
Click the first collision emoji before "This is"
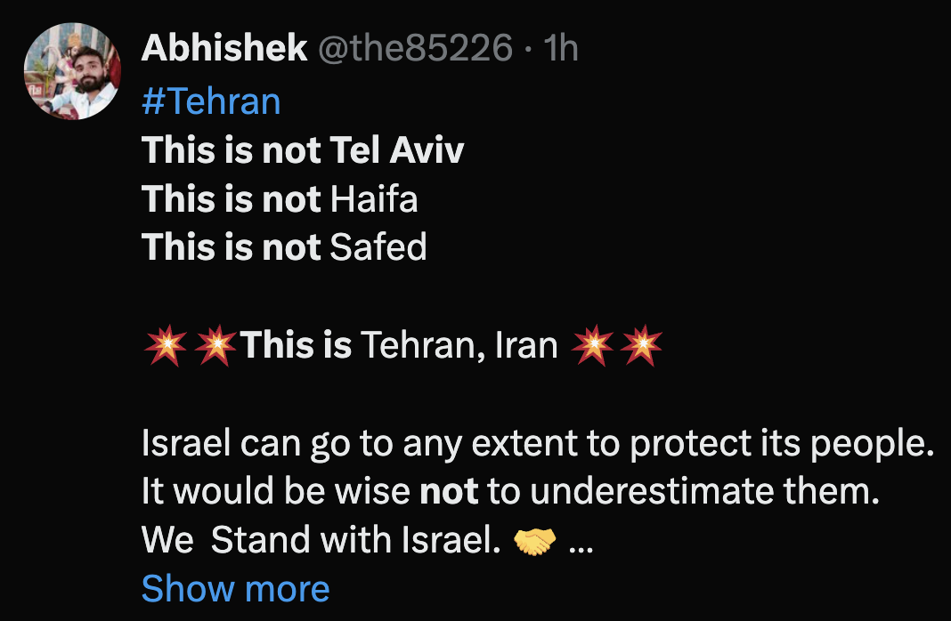pos(165,346)
